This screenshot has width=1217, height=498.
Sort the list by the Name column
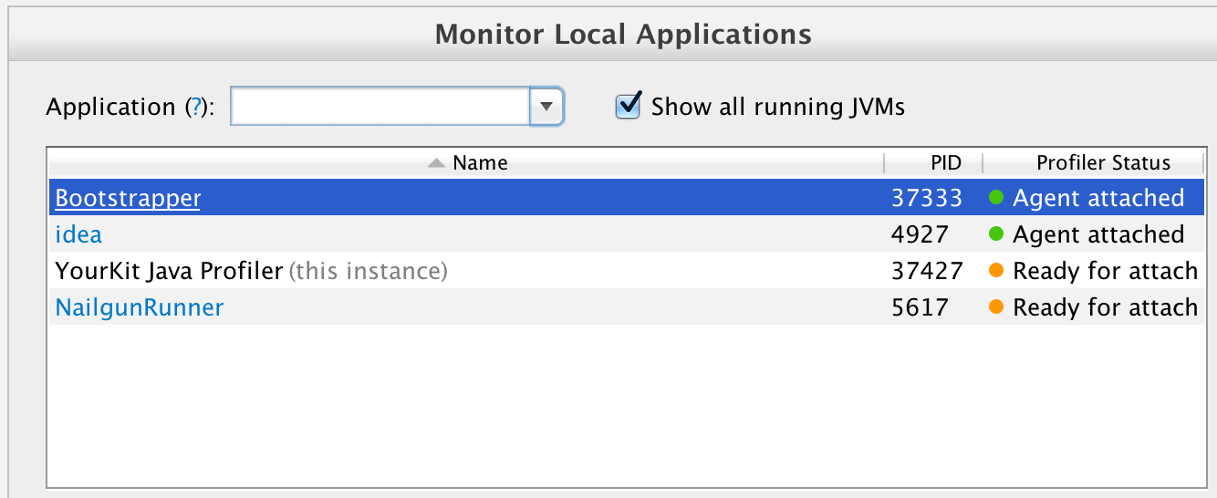point(480,163)
